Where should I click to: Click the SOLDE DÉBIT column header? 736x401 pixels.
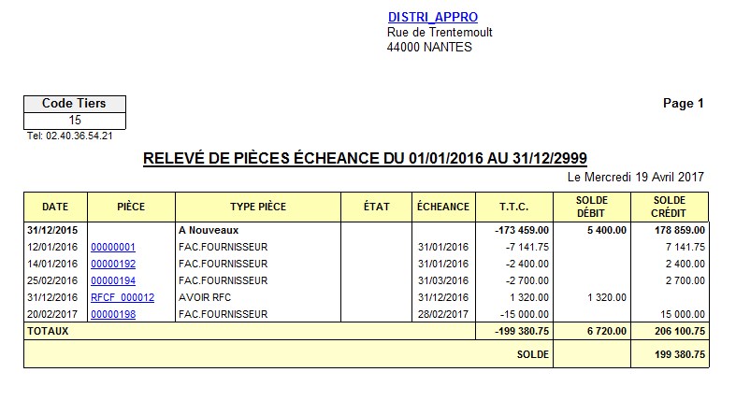tap(592, 207)
